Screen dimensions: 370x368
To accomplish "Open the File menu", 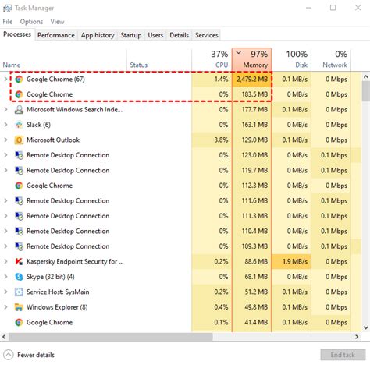I will [8, 22].
